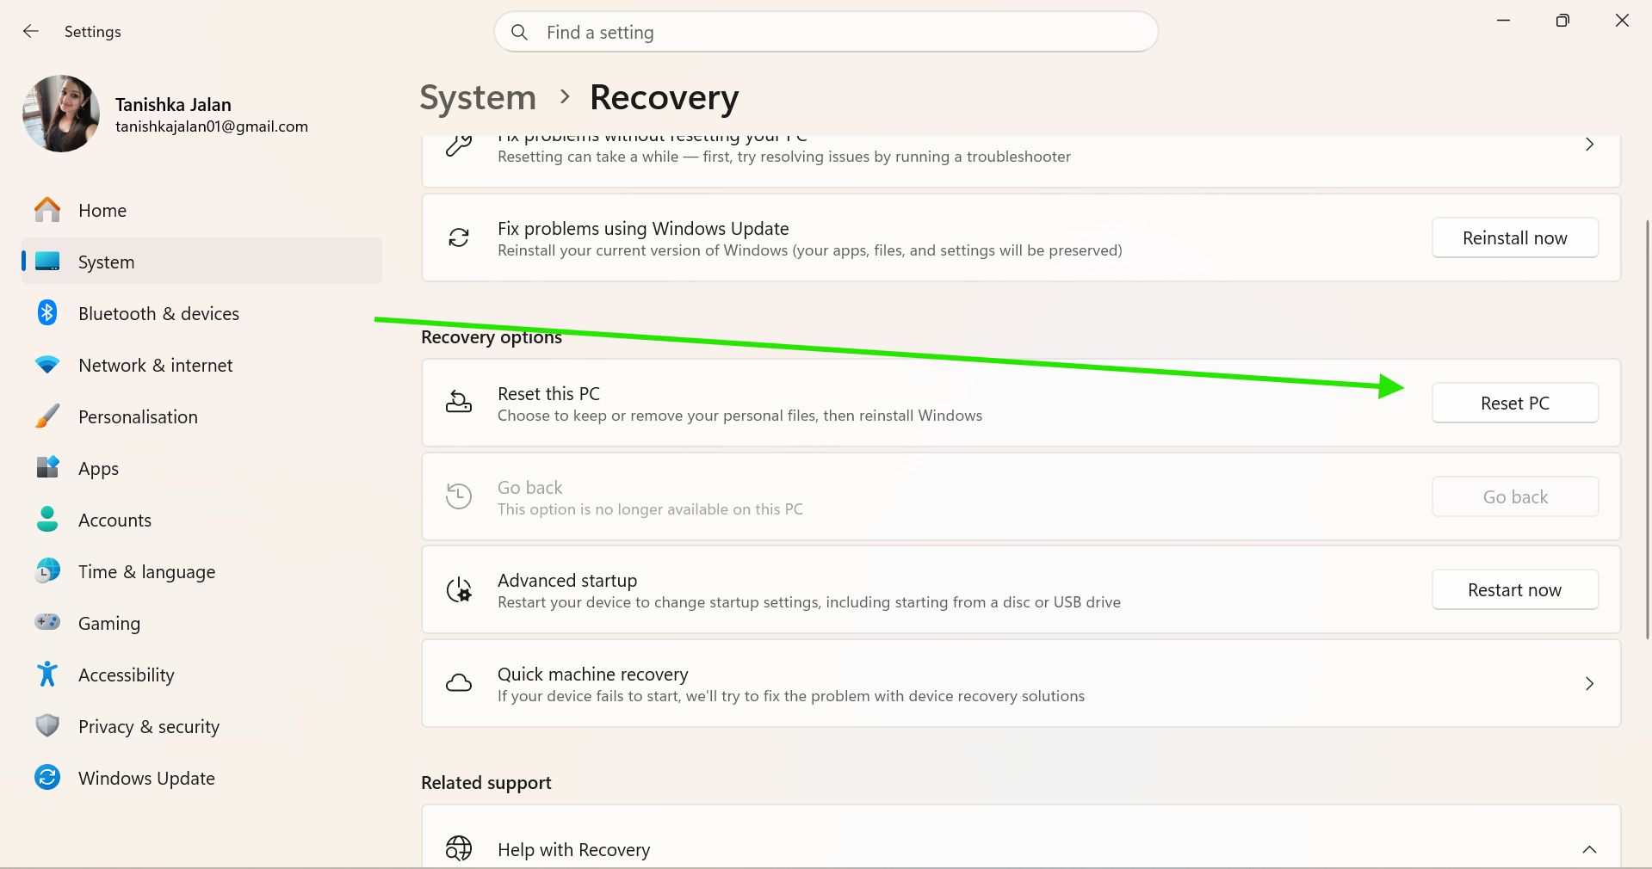Click the Reinstall now button
Viewport: 1652px width, 869px height.
click(1515, 237)
